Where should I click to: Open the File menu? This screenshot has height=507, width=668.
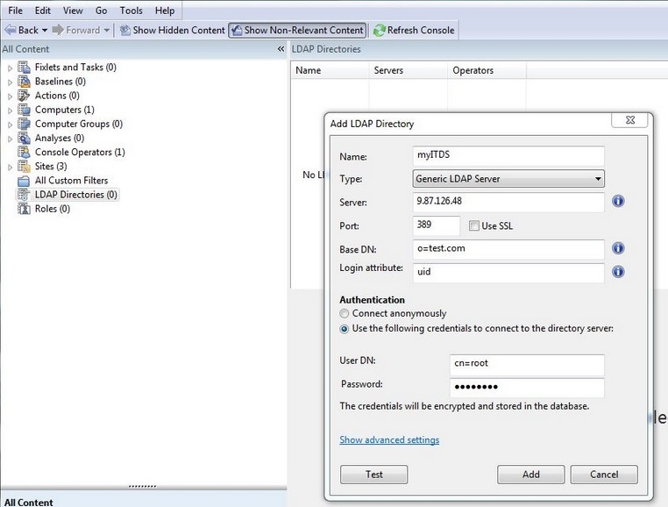click(x=15, y=11)
